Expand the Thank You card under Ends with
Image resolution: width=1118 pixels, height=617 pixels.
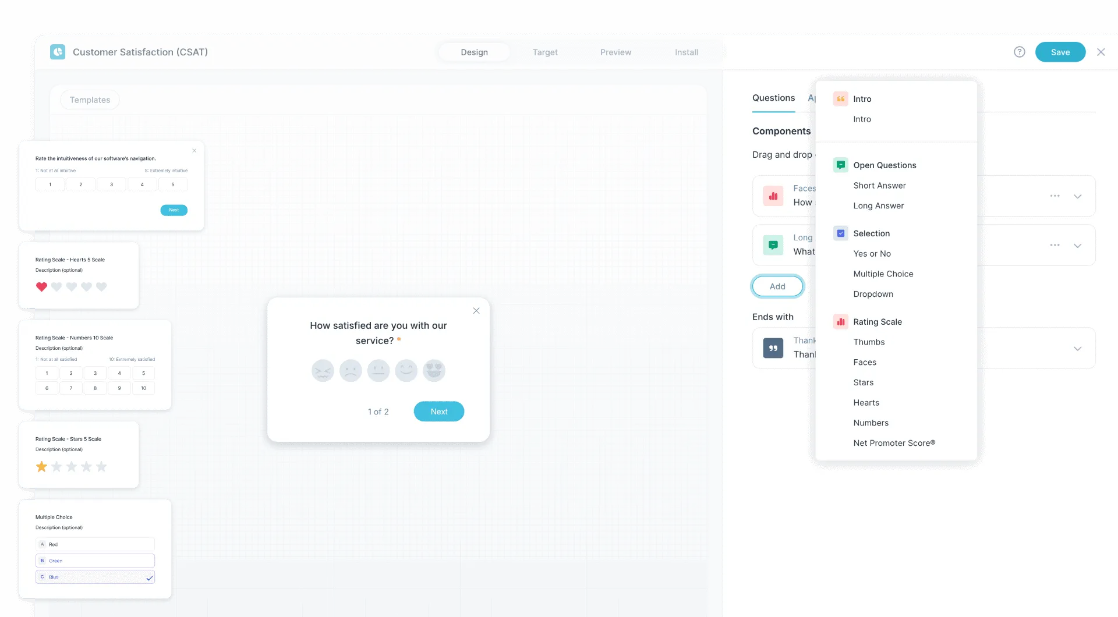(1078, 347)
